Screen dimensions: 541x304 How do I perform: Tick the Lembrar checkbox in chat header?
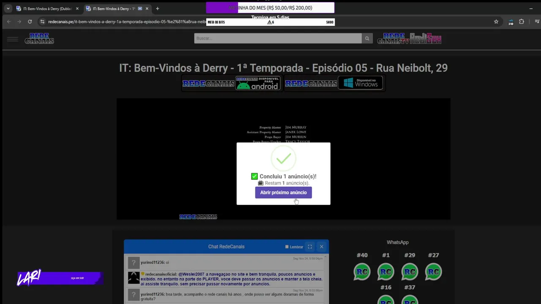tap(287, 247)
